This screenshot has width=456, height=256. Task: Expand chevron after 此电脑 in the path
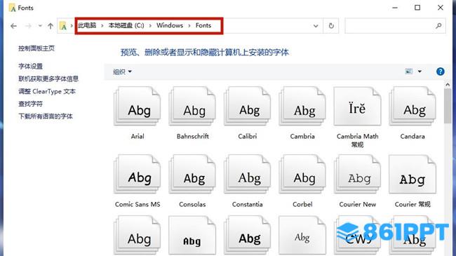102,25
